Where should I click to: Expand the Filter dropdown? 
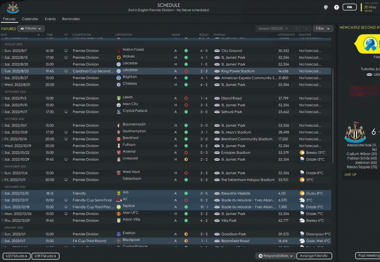coord(323,28)
